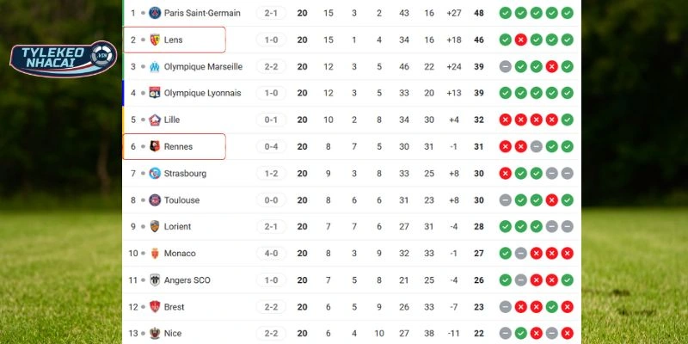The image size is (688, 344).
Task: Click the 0-4 score badge for Rennes
Action: 271,146
